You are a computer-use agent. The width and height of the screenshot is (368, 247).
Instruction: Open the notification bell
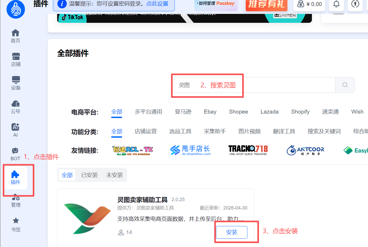coord(336,4)
